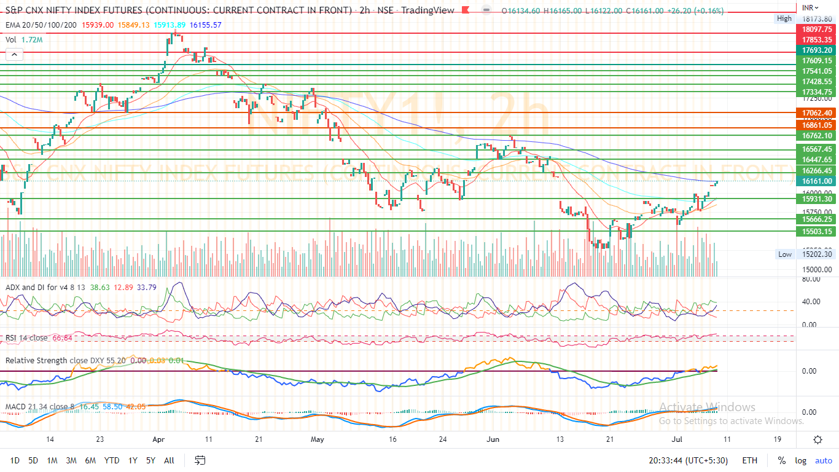Click the RSI value 66.84

[x=63, y=337]
